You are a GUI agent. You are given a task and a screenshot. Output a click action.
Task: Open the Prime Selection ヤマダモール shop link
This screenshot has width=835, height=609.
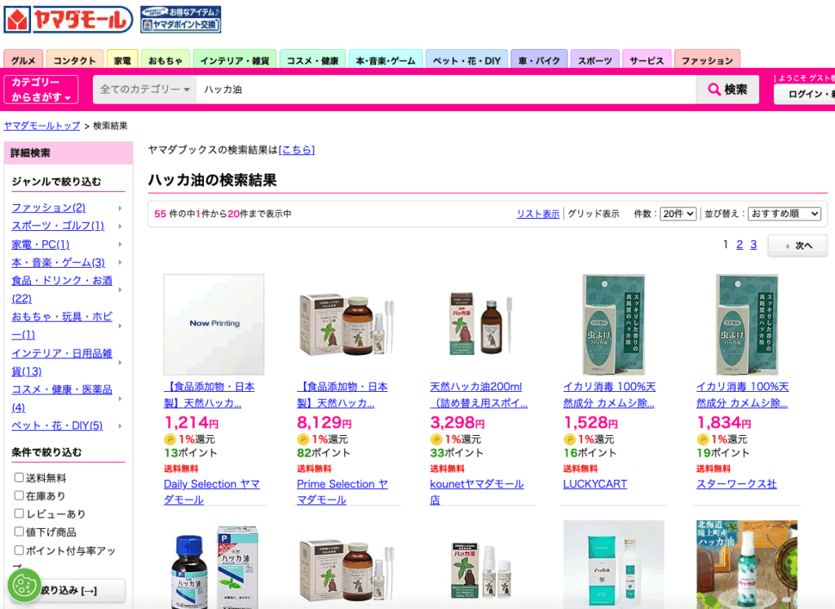(342, 491)
